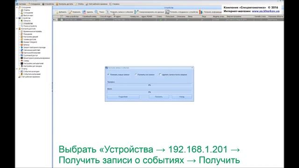This screenshot has height=168, width=299.
Task: Open События исключения report
Action: click(30, 74)
